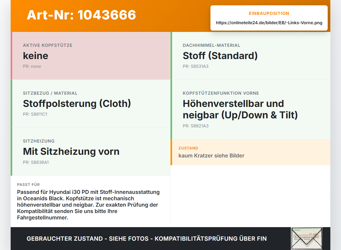Image resolution: width=341 pixels, height=250 pixels.
Task: Click the SITZHEIZUNG label
Action: click(39, 141)
